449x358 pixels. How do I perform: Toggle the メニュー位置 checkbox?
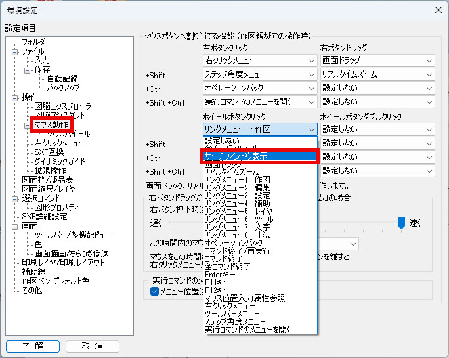coord(155,292)
